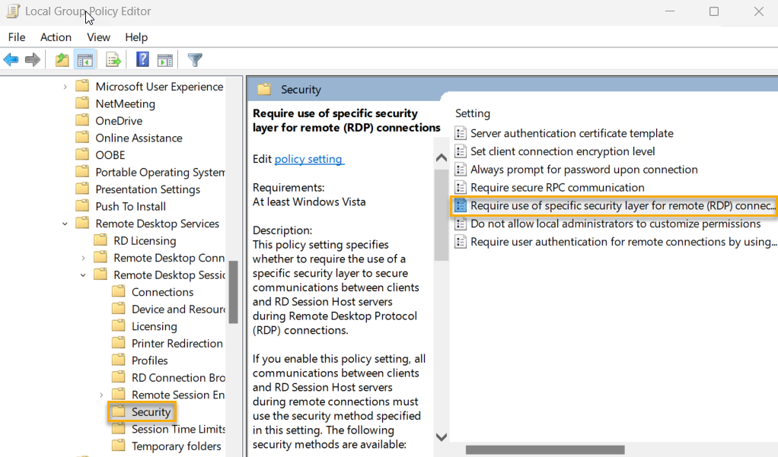Click the down scroll arrow of the description pane
This screenshot has width=778, height=457.
click(441, 437)
